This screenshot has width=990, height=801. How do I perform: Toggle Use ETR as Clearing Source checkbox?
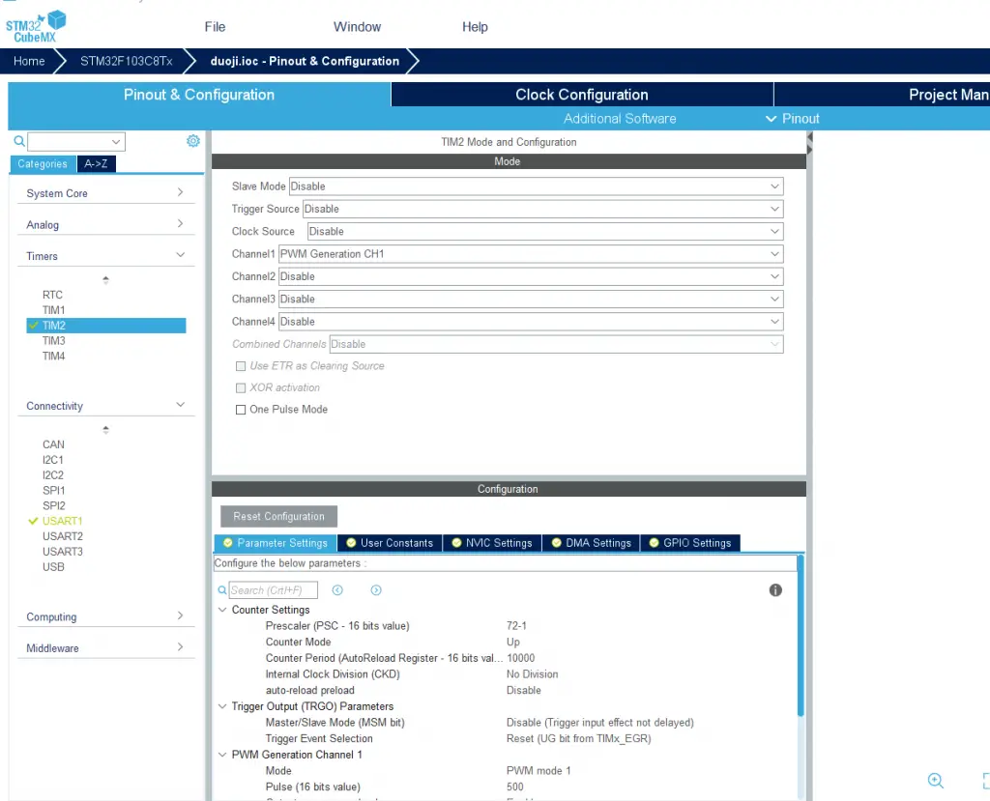[241, 366]
